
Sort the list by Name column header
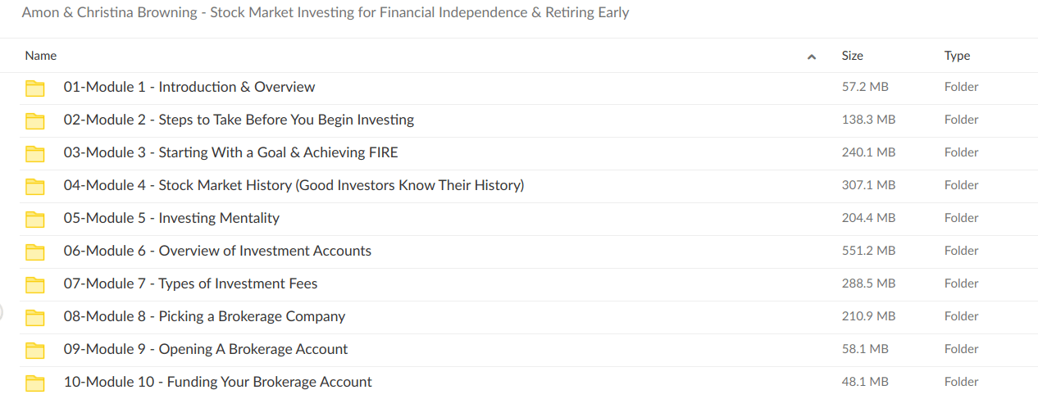click(41, 56)
